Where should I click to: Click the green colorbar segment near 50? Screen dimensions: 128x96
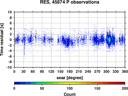coord(42,83)
